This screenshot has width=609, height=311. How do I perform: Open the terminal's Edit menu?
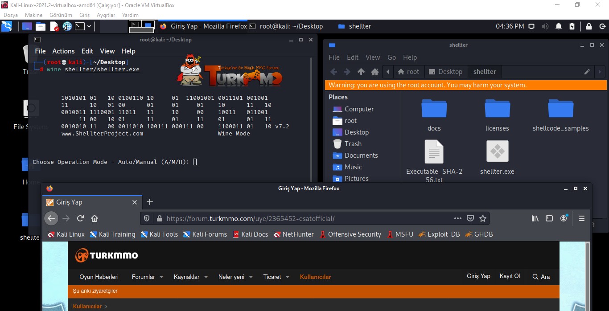tap(87, 51)
